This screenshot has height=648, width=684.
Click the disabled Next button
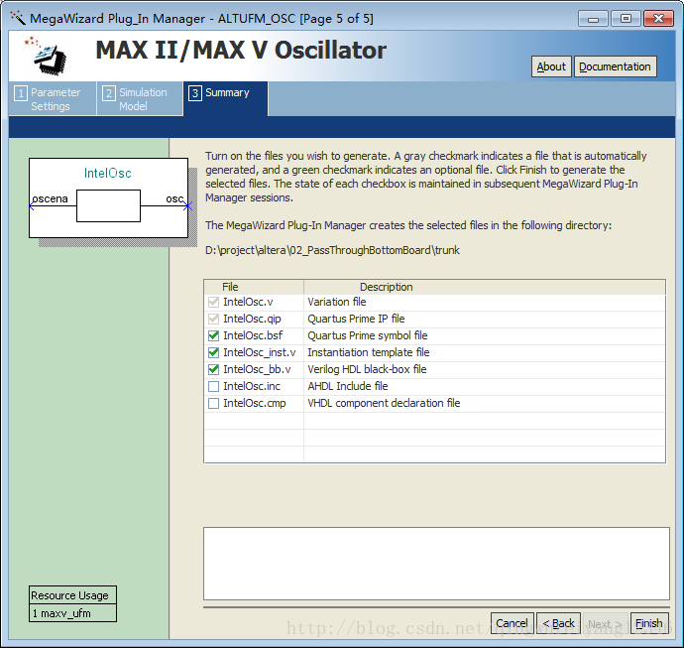tap(605, 623)
